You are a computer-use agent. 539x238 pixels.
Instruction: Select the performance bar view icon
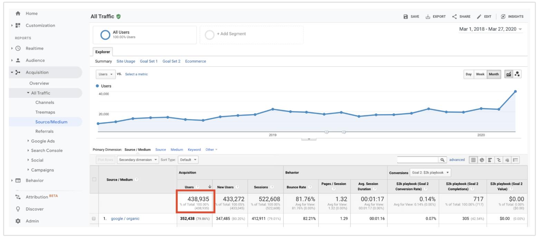pyautogui.click(x=490, y=160)
